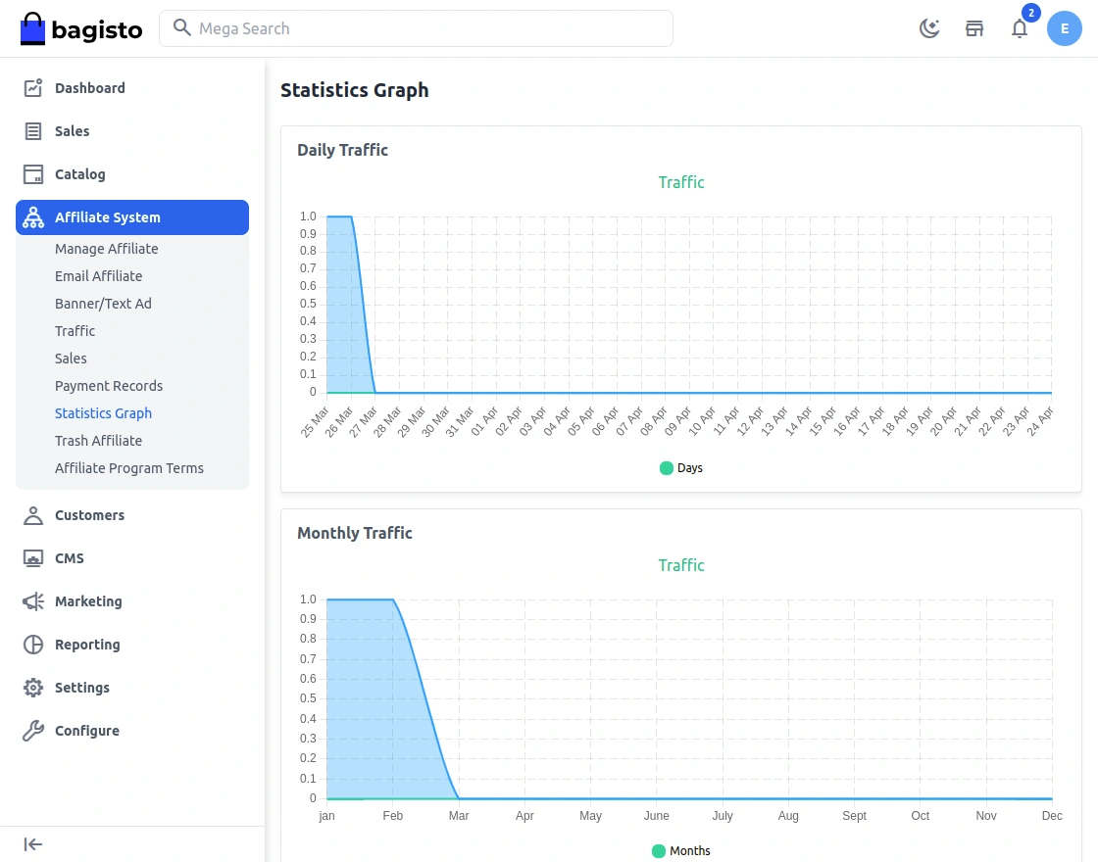The height and width of the screenshot is (862, 1098).
Task: Open the Configure wrench icon
Action: point(31,730)
